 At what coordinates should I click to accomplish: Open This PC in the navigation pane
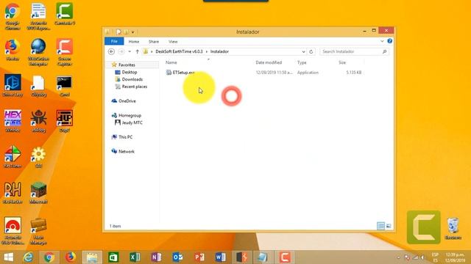(x=125, y=137)
